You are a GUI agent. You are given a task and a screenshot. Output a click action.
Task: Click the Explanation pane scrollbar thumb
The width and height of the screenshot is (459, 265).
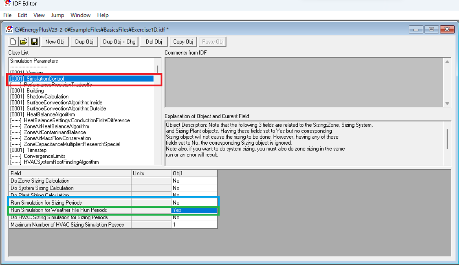click(447, 139)
